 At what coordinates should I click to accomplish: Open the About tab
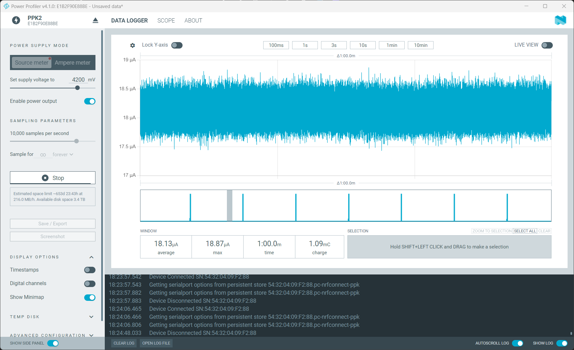(x=193, y=21)
